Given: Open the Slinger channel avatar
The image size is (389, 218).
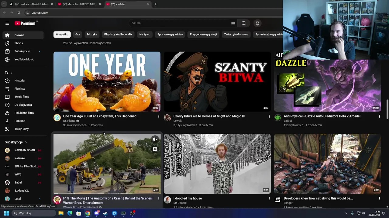Looking at the screenshot, I should click(278, 200).
